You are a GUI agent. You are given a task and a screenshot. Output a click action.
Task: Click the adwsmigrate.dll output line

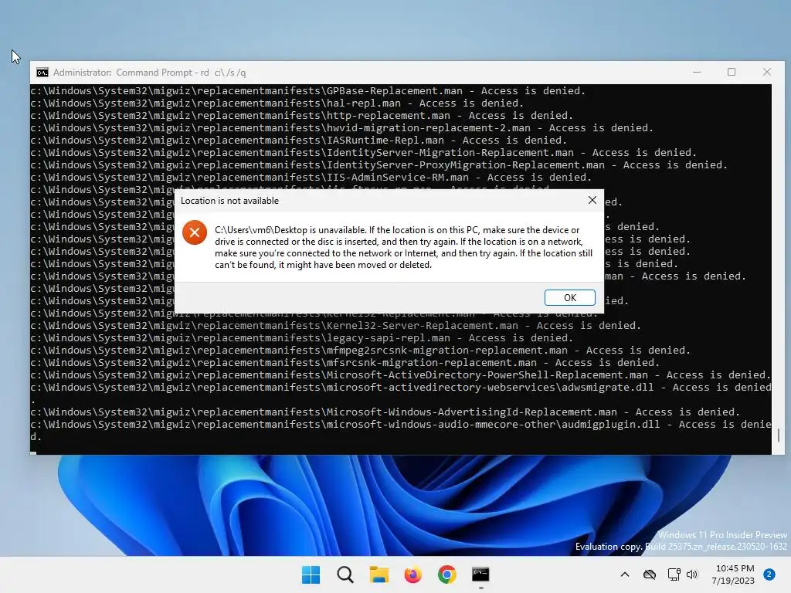coord(401,393)
